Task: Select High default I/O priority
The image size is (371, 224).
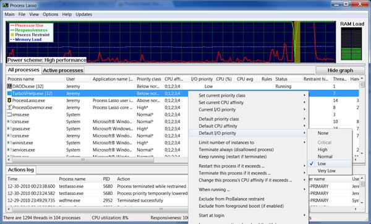Action: (330, 150)
